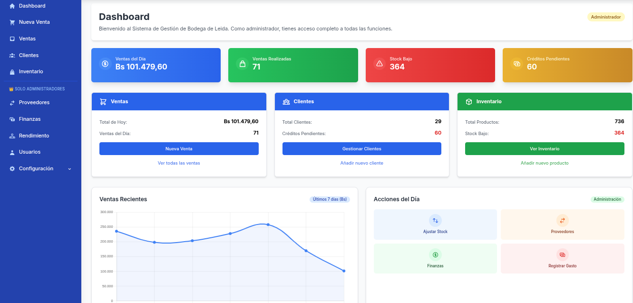The width and height of the screenshot is (633, 303).
Task: Open Usuarios from the sidebar
Action: pyautogui.click(x=40, y=152)
